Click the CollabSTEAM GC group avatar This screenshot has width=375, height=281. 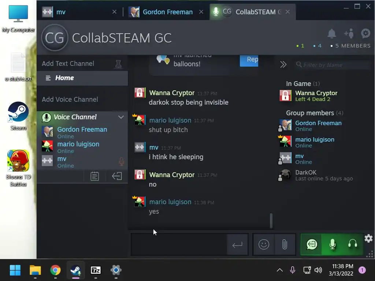(x=55, y=38)
